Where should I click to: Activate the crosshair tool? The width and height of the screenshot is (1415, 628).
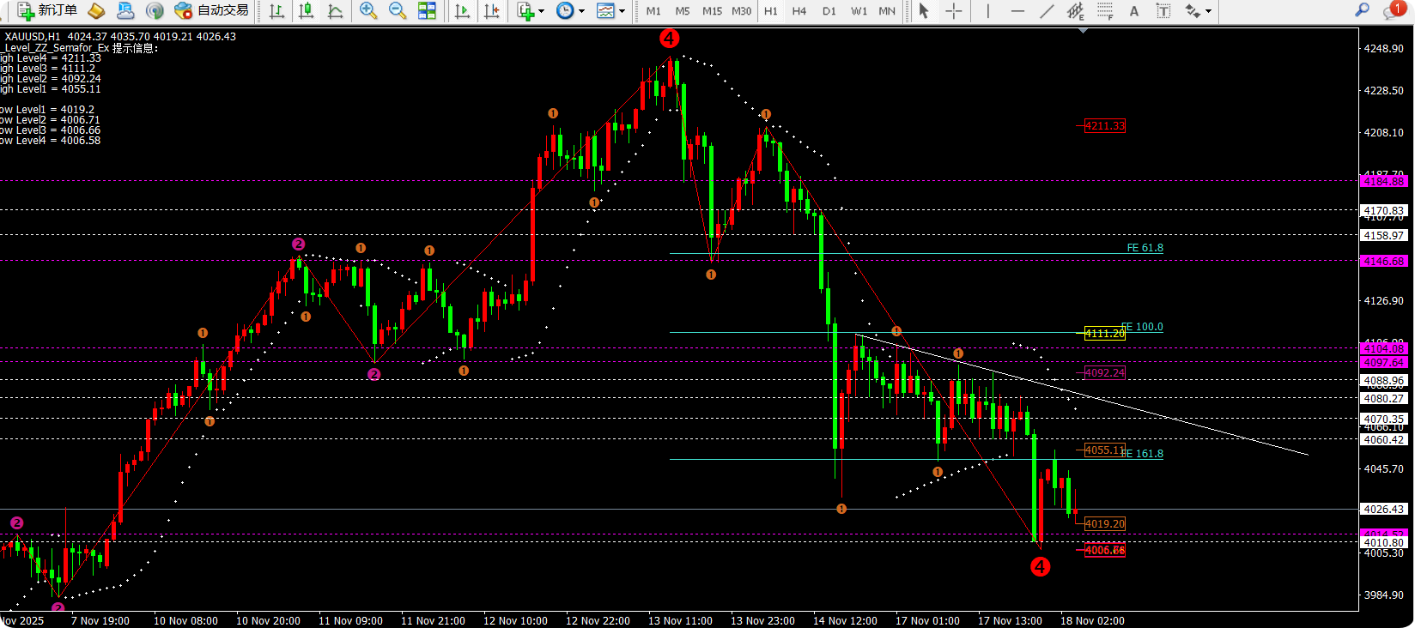click(x=953, y=11)
